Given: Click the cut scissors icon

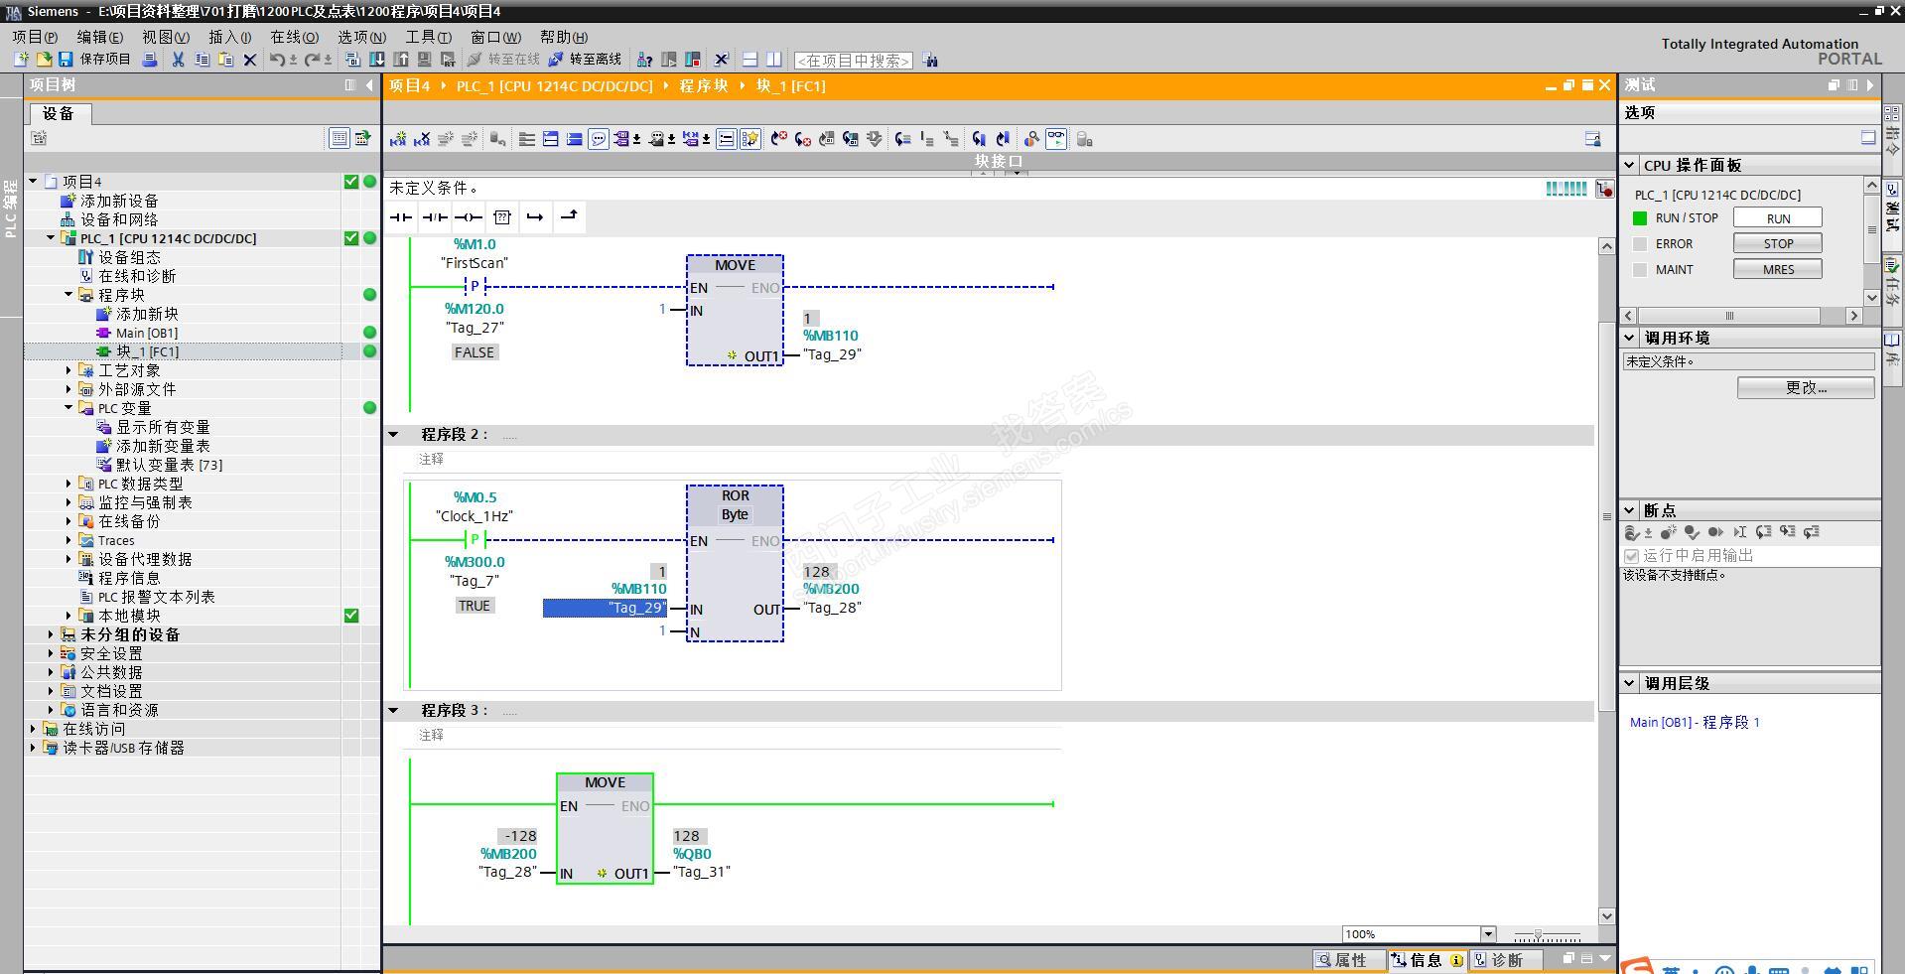Looking at the screenshot, I should coord(178,60).
